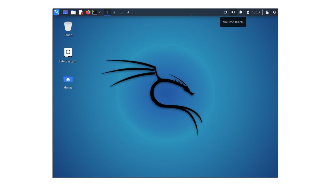Image resolution: width=331 pixels, height=186 pixels.
Task: Switch to workspace 2
Action: (114, 12)
